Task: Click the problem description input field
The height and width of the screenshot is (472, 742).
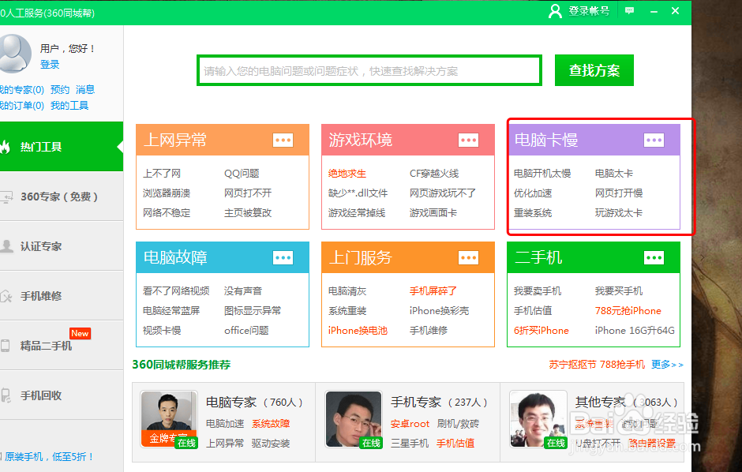Action: (x=368, y=70)
